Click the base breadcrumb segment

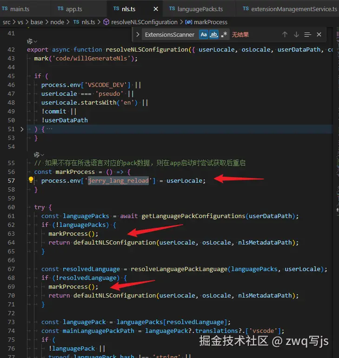[37, 22]
